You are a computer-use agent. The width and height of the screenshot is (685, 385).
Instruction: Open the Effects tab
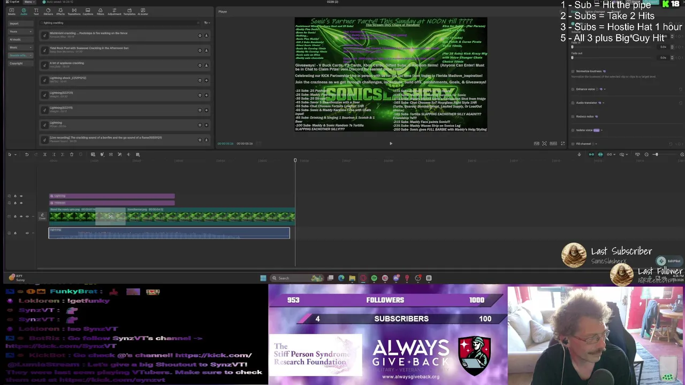click(60, 11)
